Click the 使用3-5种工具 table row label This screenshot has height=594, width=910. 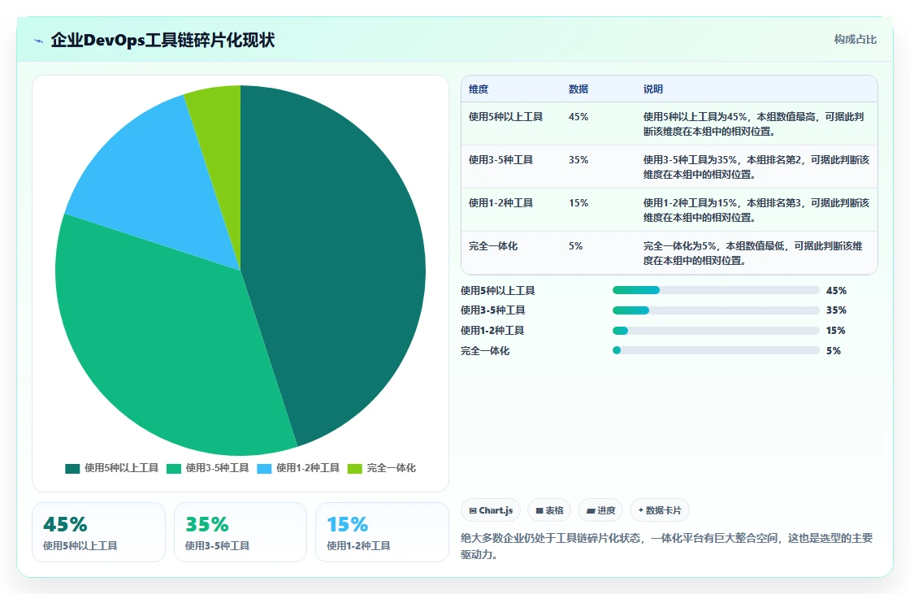500,160
